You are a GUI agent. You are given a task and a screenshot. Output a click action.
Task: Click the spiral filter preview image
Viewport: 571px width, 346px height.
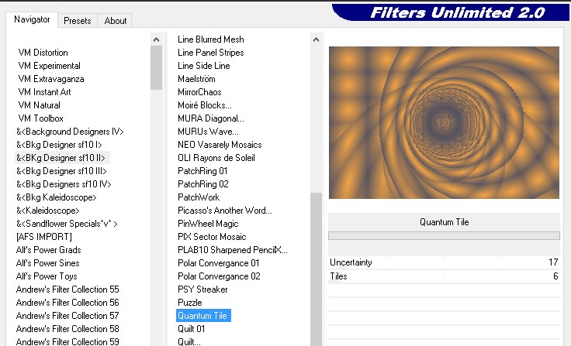click(444, 122)
